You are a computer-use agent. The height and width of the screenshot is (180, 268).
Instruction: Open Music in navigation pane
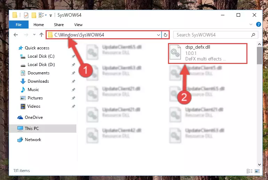point(33,90)
